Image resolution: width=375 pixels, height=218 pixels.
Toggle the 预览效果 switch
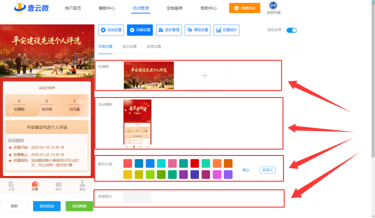[x=291, y=30]
